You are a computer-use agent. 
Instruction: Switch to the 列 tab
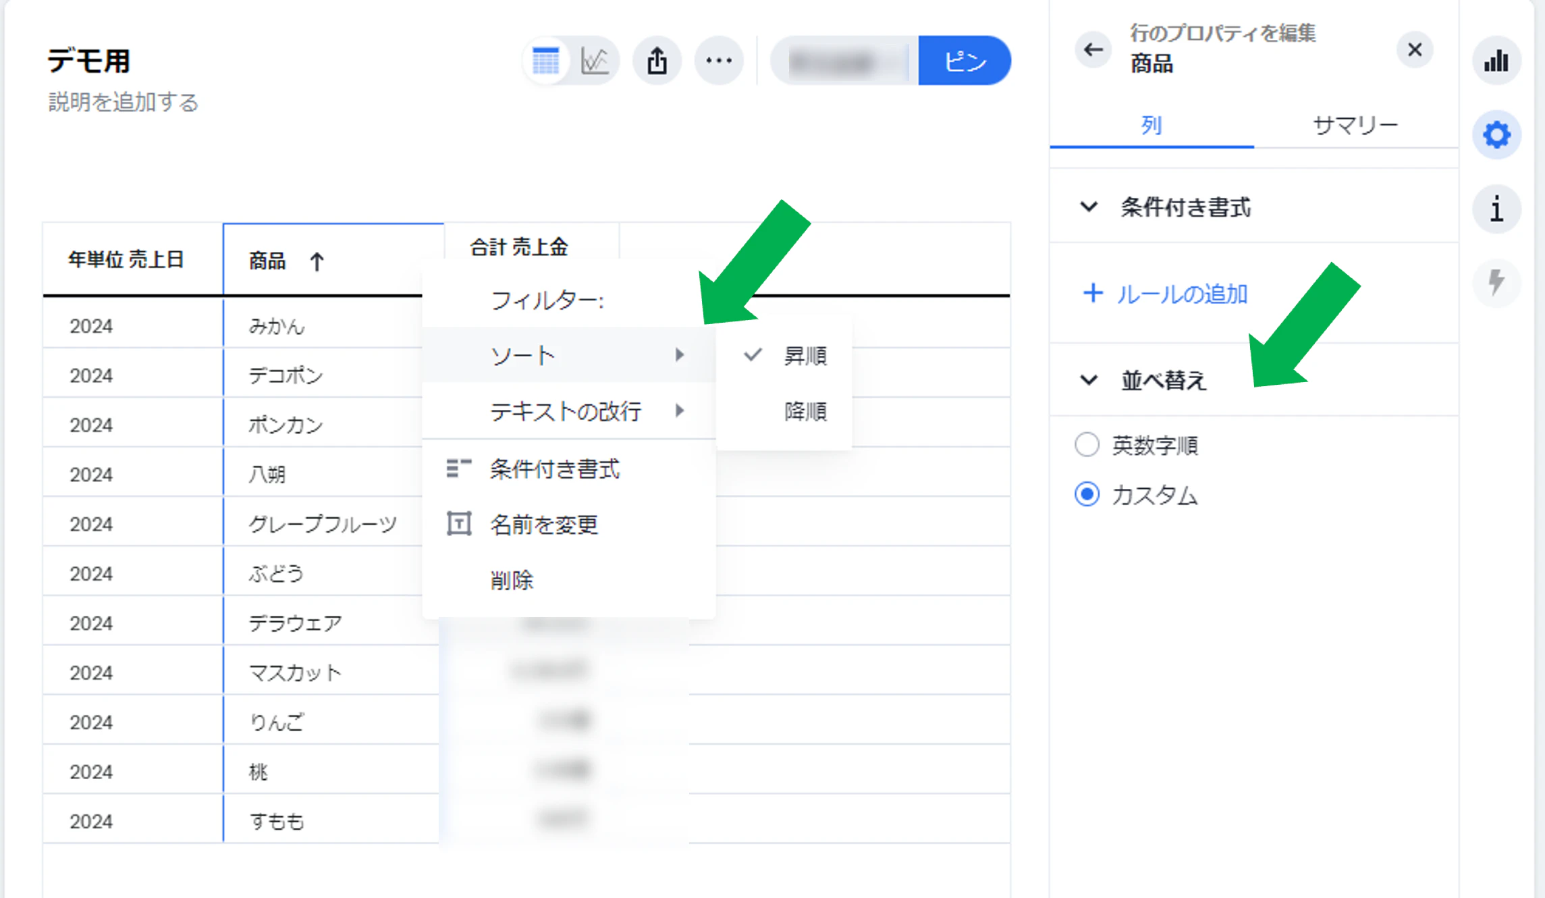click(x=1151, y=125)
